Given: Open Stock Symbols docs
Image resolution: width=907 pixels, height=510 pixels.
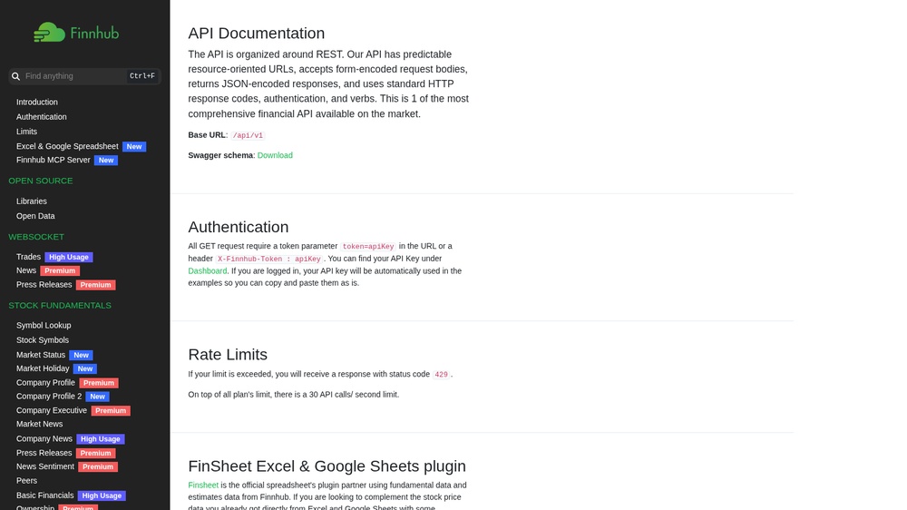Looking at the screenshot, I should (43, 339).
